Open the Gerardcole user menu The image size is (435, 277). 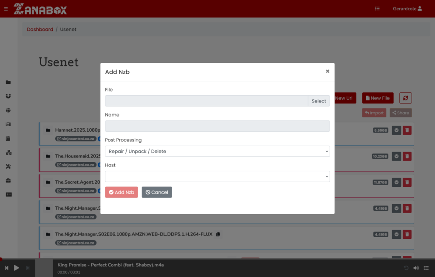tap(407, 8)
